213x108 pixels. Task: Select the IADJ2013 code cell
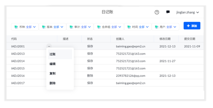pyautogui.click(x=18, y=54)
